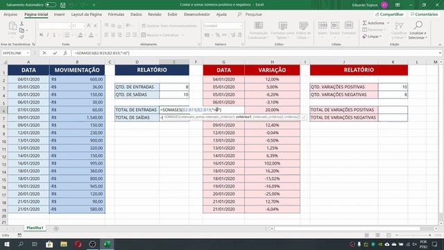Click the percent style icon
Viewport: 444px width, 250px height.
[217, 35]
